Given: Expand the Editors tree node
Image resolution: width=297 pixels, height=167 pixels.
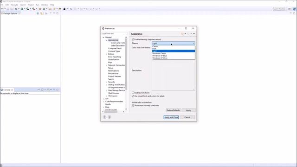Looking at the screenshot, I should click(106, 54).
